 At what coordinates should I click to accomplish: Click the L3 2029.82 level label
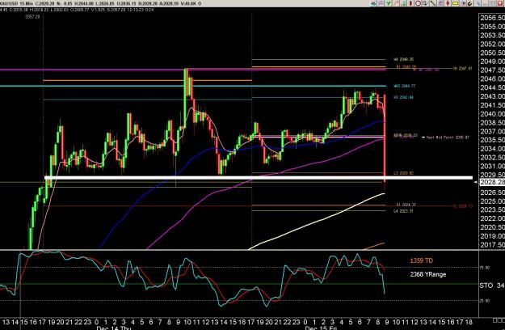[x=403, y=173]
